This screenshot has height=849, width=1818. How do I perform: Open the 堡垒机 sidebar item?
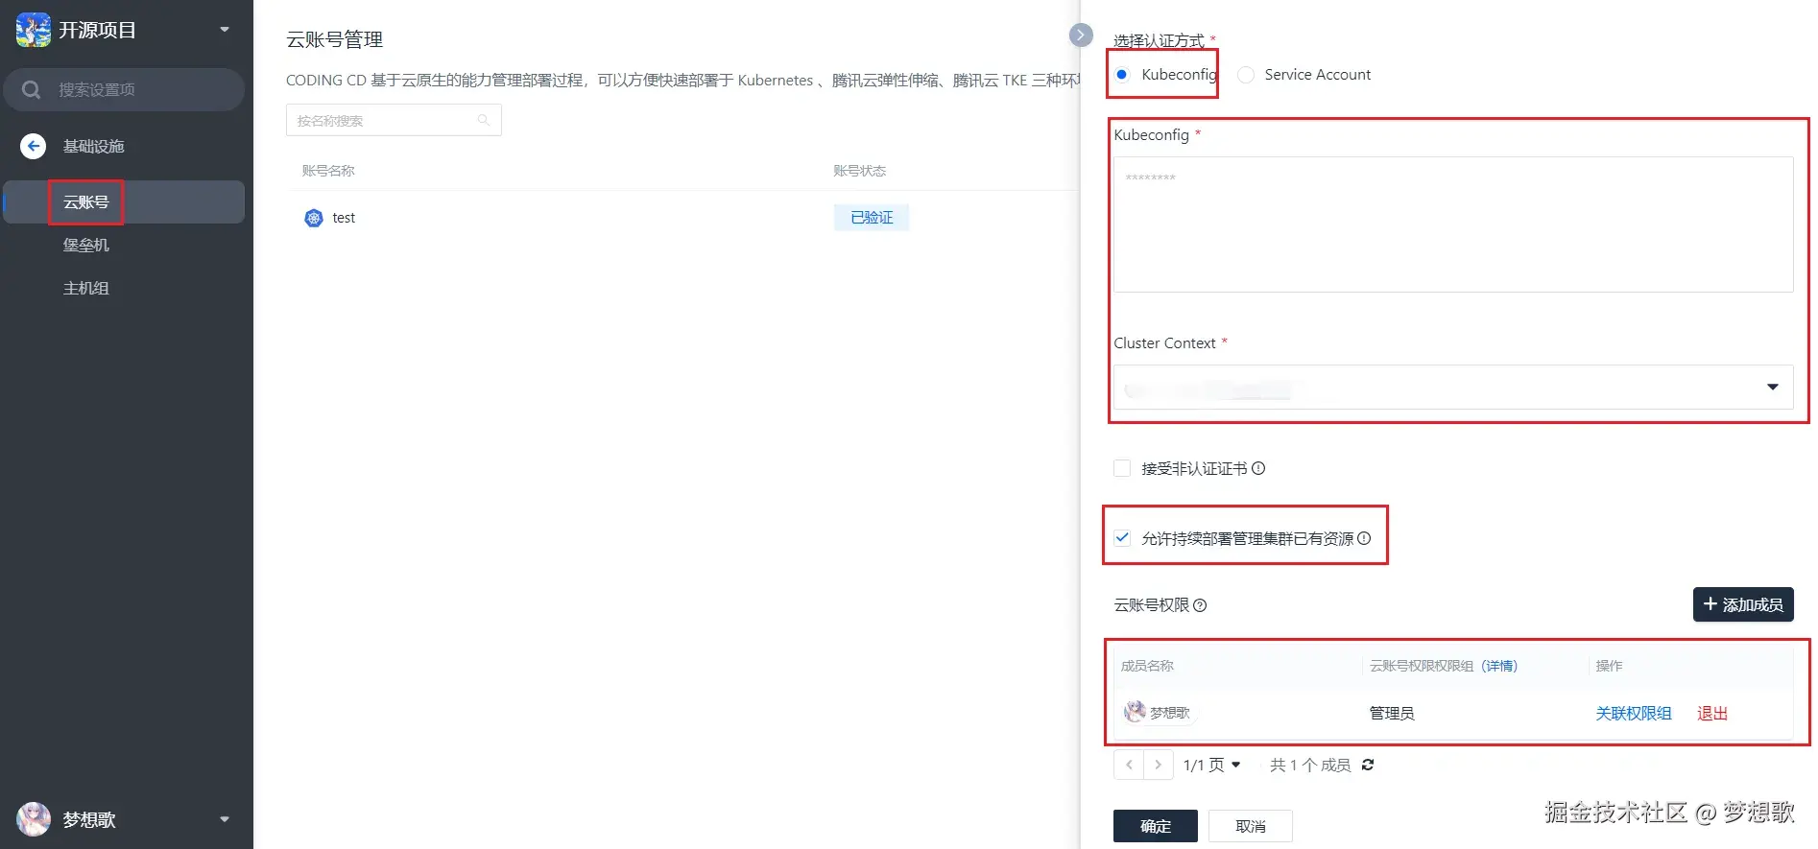86,245
